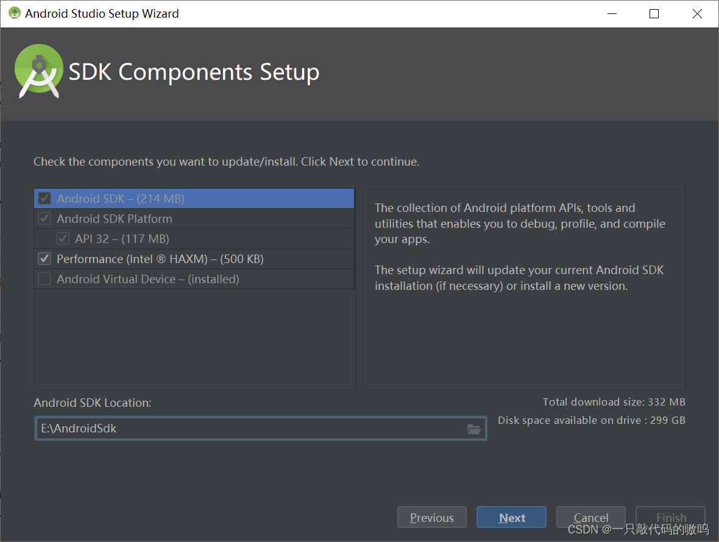Click the Disk space available on drive text
Screen dimensions: 719x542
(592, 420)
